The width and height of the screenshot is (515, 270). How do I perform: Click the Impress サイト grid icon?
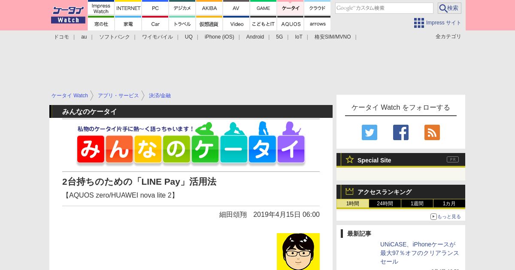(x=419, y=23)
